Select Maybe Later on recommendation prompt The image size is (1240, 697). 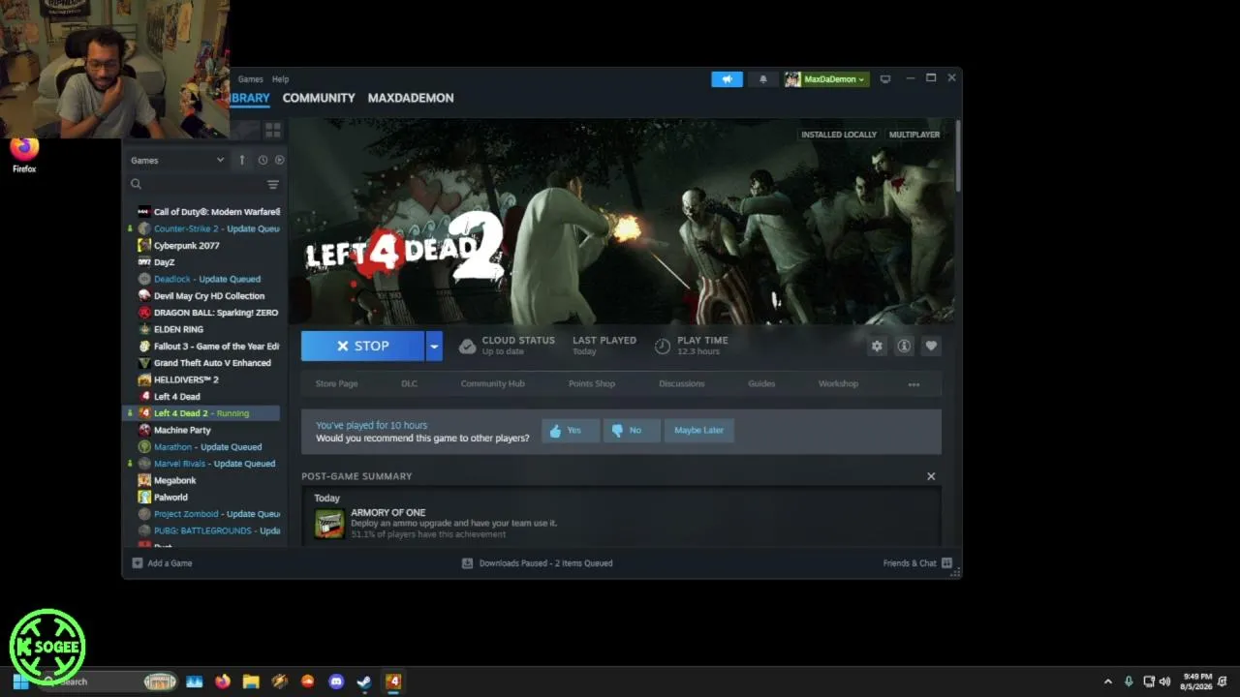698,431
